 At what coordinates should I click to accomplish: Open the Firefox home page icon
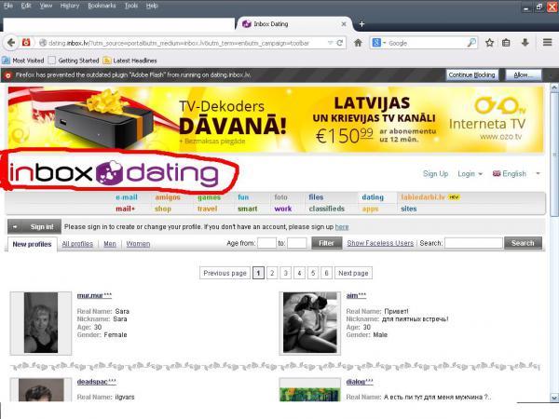click(358, 43)
